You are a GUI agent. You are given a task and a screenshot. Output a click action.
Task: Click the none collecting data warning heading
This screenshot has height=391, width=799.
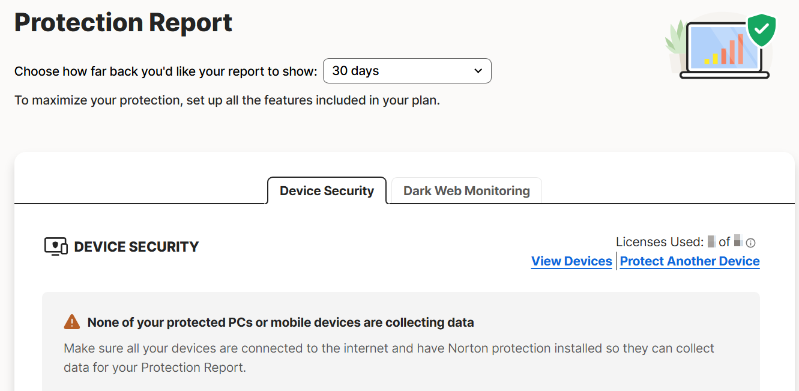280,323
